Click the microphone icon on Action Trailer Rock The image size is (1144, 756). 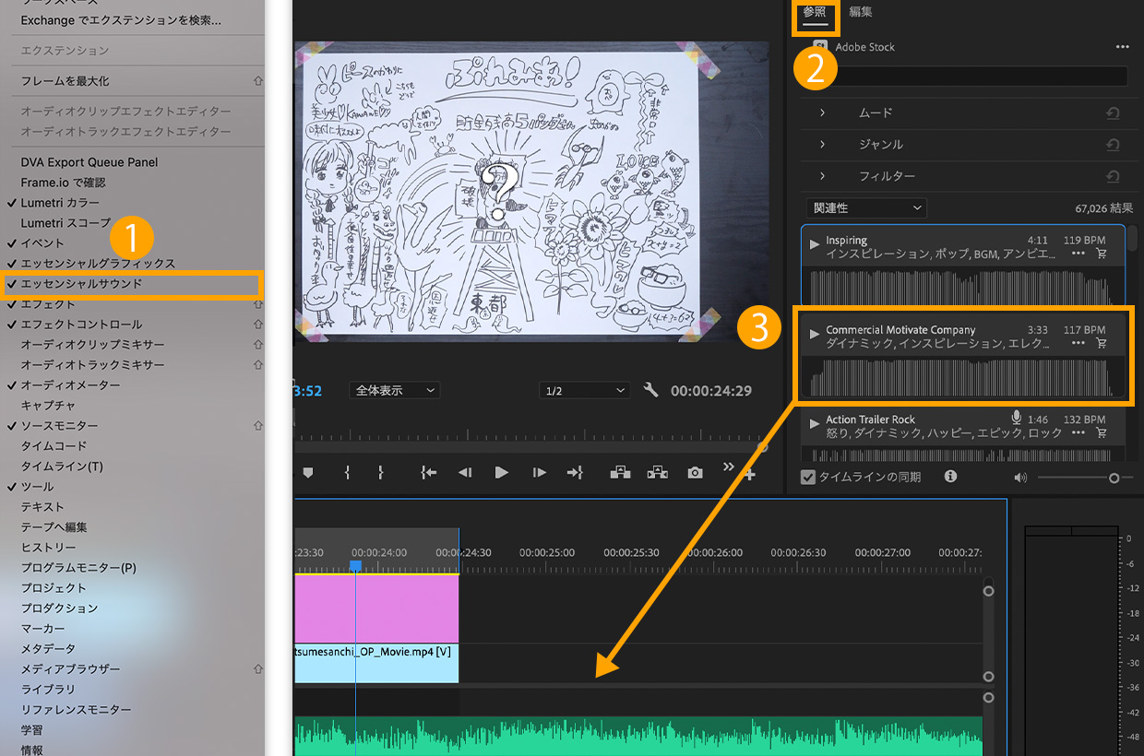pos(1017,419)
